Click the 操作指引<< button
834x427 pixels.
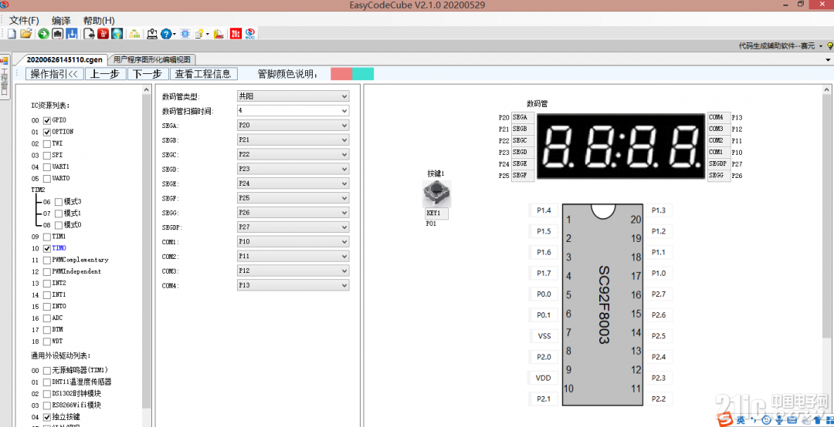coord(54,74)
